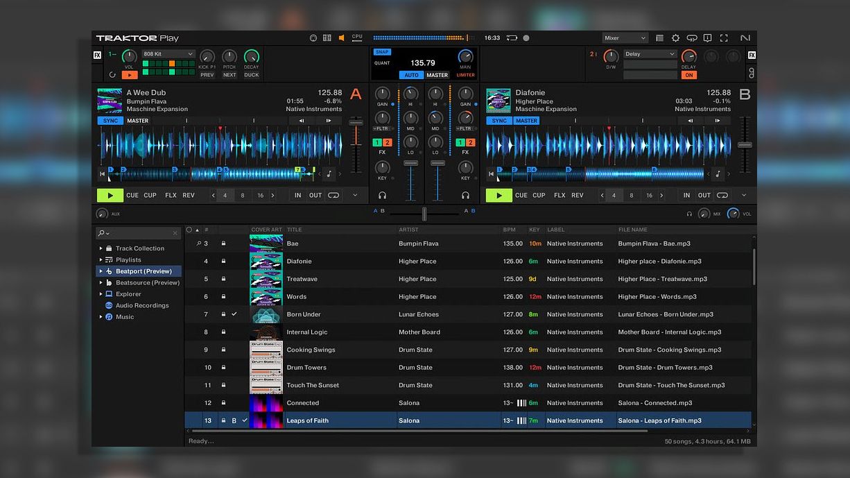Open the Mixer layout dropdown in the header
This screenshot has height=478, width=850.
click(623, 37)
